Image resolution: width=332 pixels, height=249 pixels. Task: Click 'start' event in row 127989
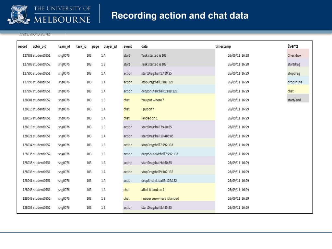coord(127,65)
